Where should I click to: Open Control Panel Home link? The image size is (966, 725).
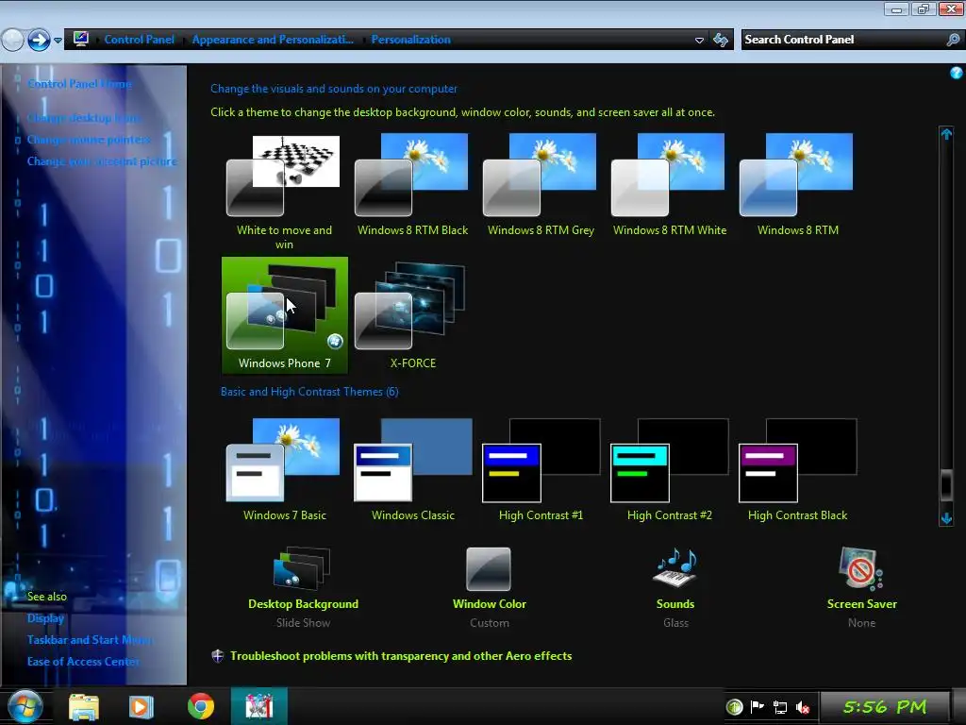click(x=79, y=84)
